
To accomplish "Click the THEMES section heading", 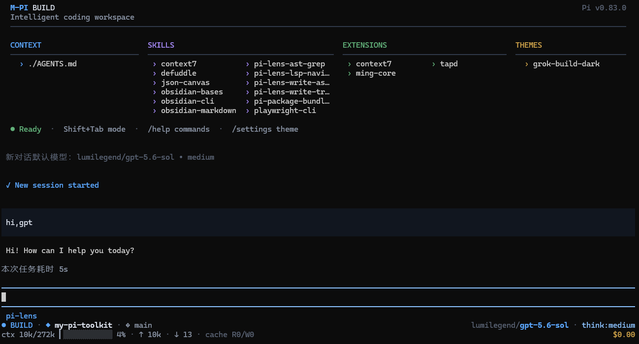I will tap(529, 45).
